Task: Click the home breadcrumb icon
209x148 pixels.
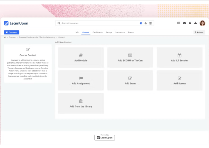Action: point(5,37)
